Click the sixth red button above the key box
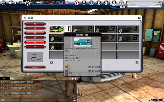164x102 pixels. [x=35, y=47]
